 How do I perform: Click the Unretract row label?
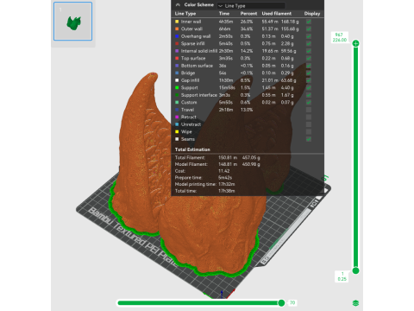(191, 124)
